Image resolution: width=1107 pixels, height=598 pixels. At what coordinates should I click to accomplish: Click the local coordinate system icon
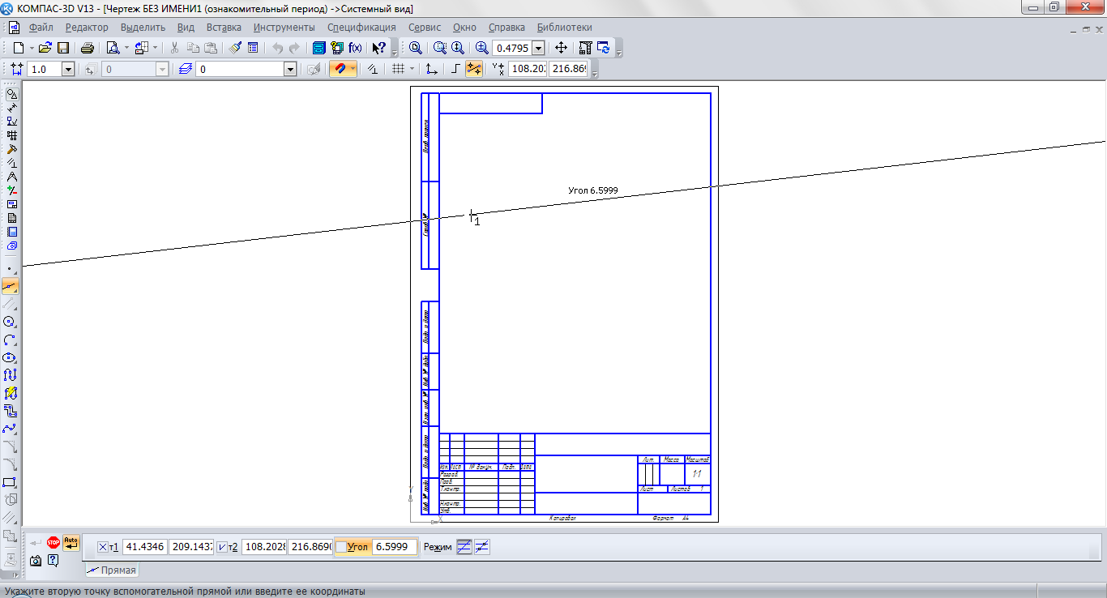432,70
